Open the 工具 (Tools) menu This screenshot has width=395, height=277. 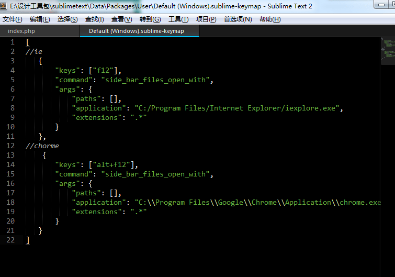click(x=178, y=19)
